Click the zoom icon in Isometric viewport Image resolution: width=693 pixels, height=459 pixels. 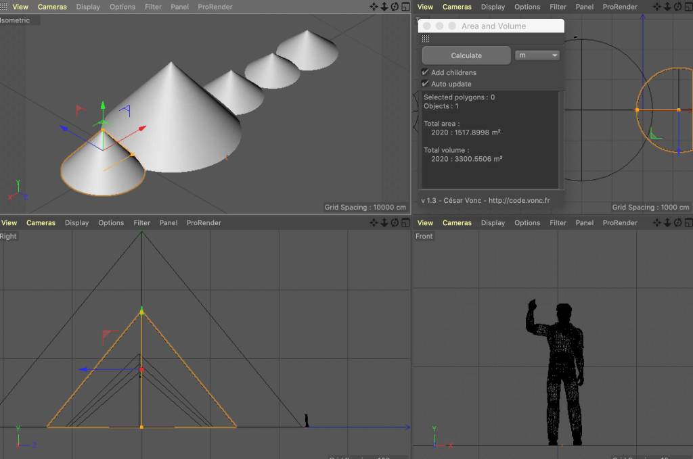[x=384, y=7]
